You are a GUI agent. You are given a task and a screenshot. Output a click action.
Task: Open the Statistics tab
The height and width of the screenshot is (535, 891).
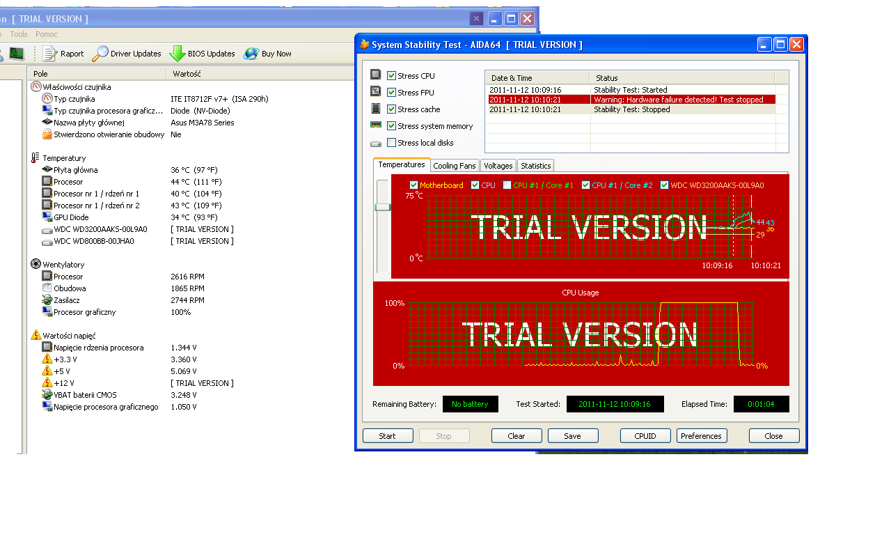535,166
